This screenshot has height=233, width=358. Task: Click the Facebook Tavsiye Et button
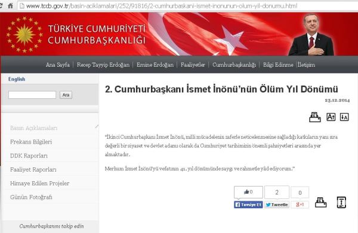(x=248, y=205)
